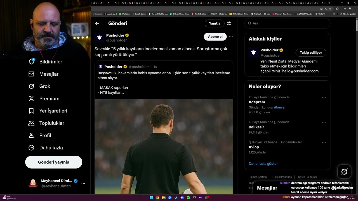The width and height of the screenshot is (358, 201).
Task: Open a new browser tab
Action: 329,3
